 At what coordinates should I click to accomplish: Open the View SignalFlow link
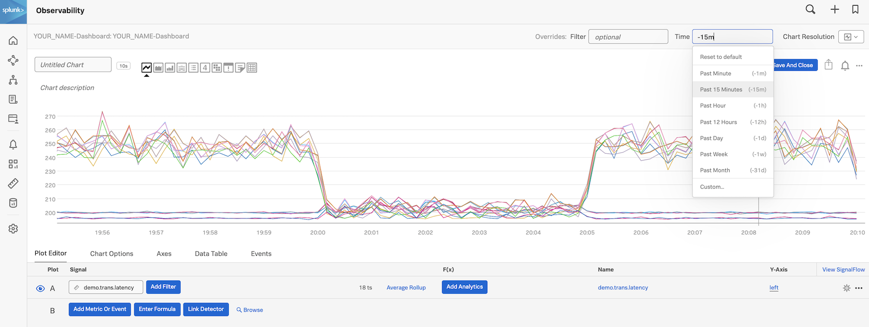click(843, 270)
